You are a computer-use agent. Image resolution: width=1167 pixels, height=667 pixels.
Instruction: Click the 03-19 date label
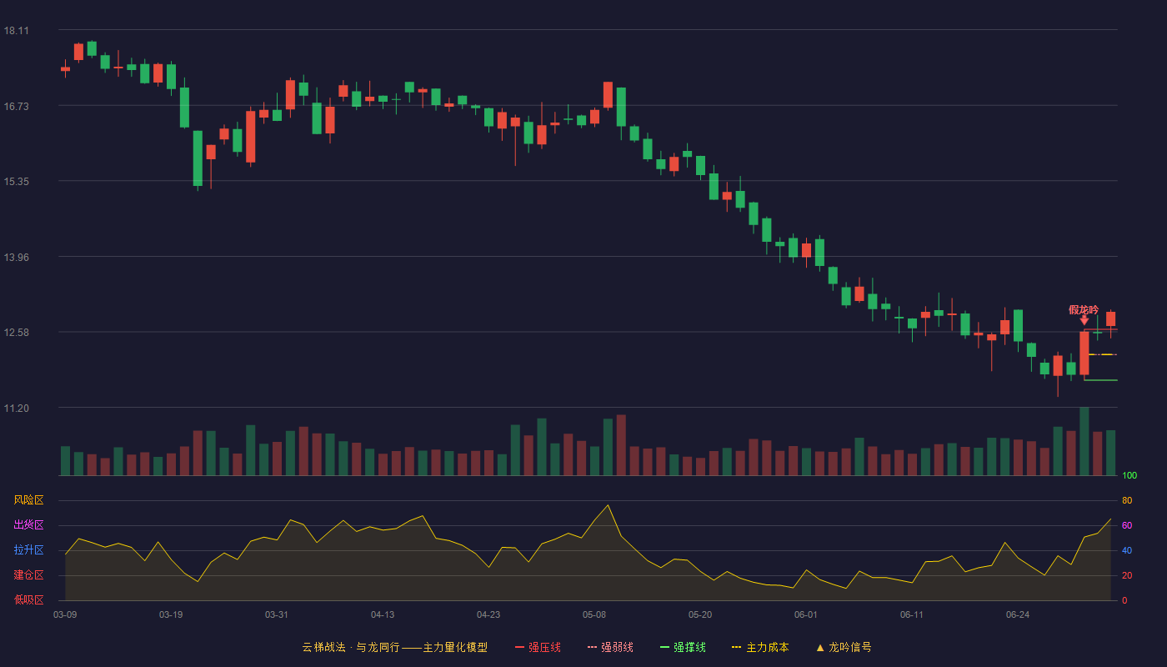171,614
